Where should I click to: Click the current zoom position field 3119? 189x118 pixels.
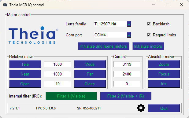[x=127, y=64]
